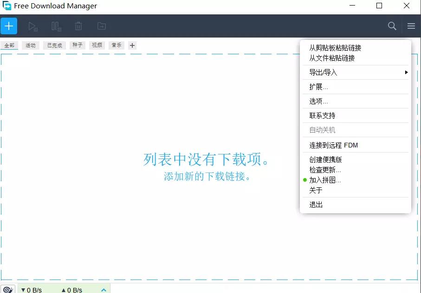
Task: Select the 种子 (torrents) filter tab
Action: [77, 45]
